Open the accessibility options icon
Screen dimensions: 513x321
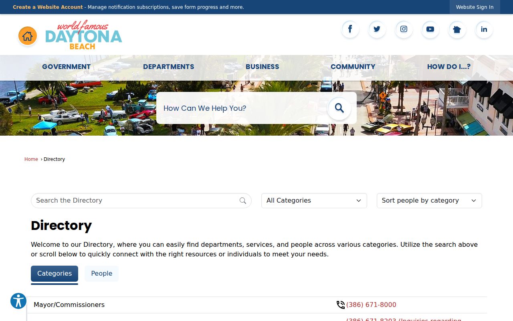(18, 301)
